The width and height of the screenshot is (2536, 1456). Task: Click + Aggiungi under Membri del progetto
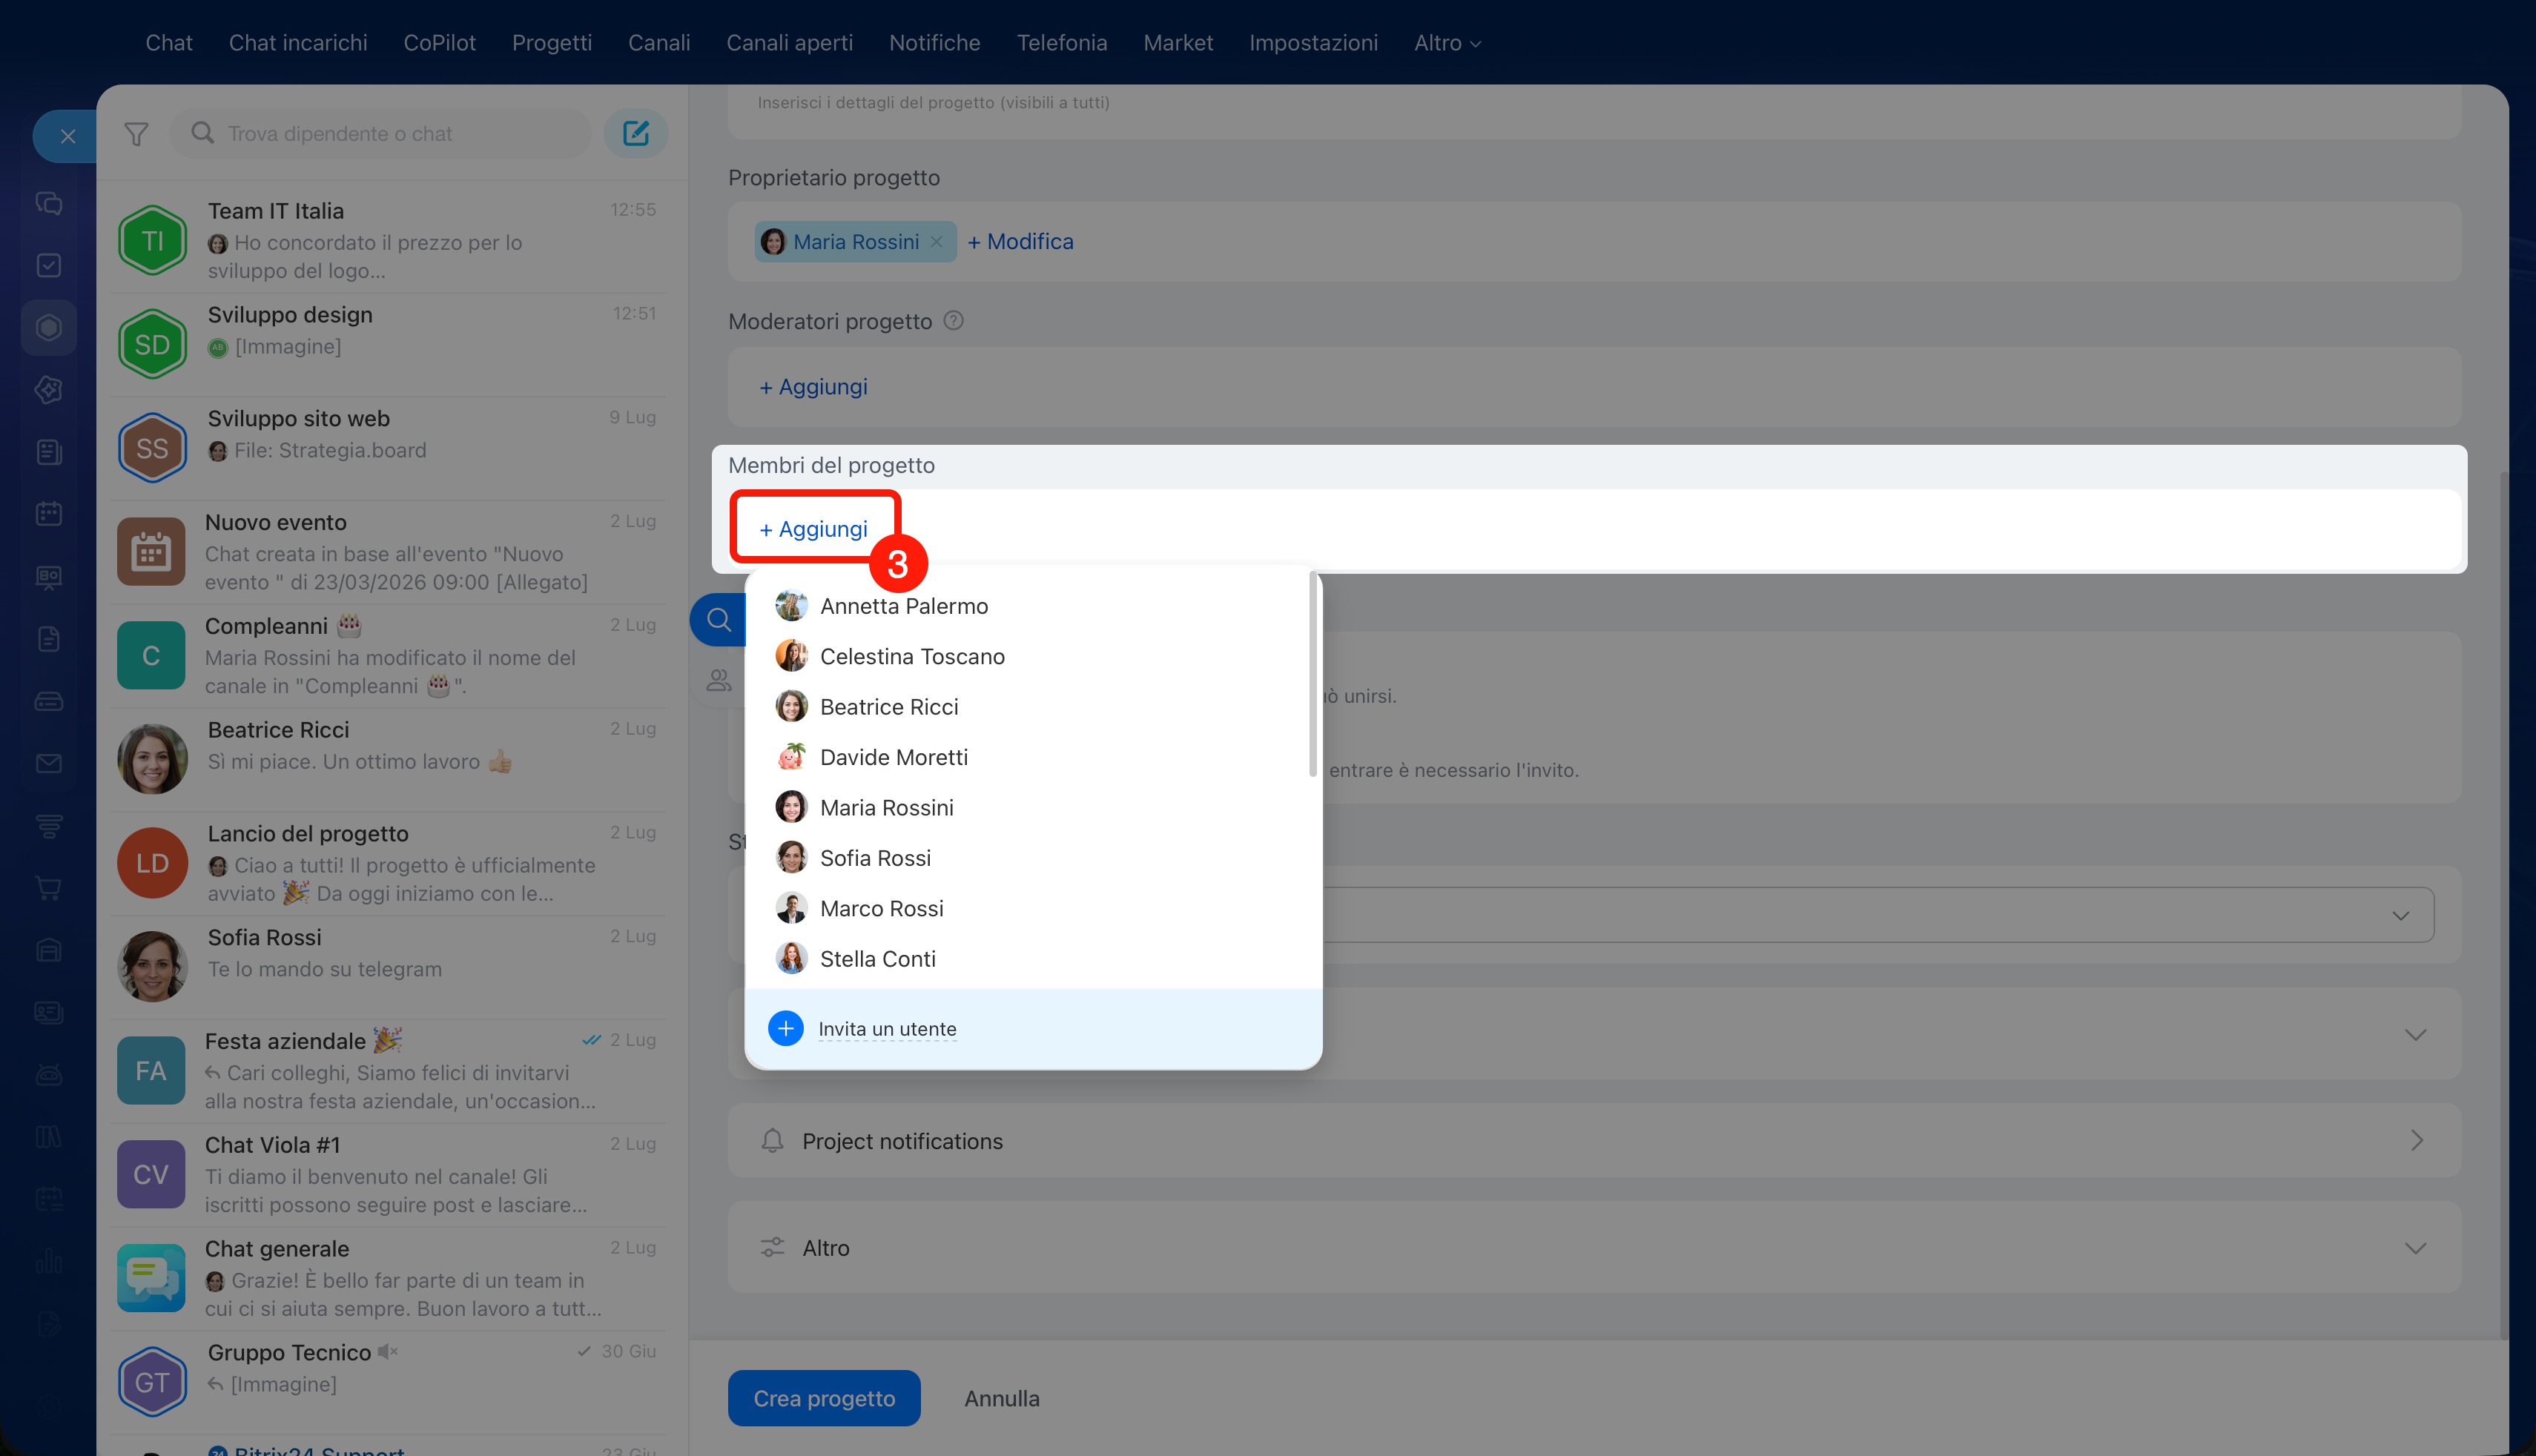click(x=813, y=529)
